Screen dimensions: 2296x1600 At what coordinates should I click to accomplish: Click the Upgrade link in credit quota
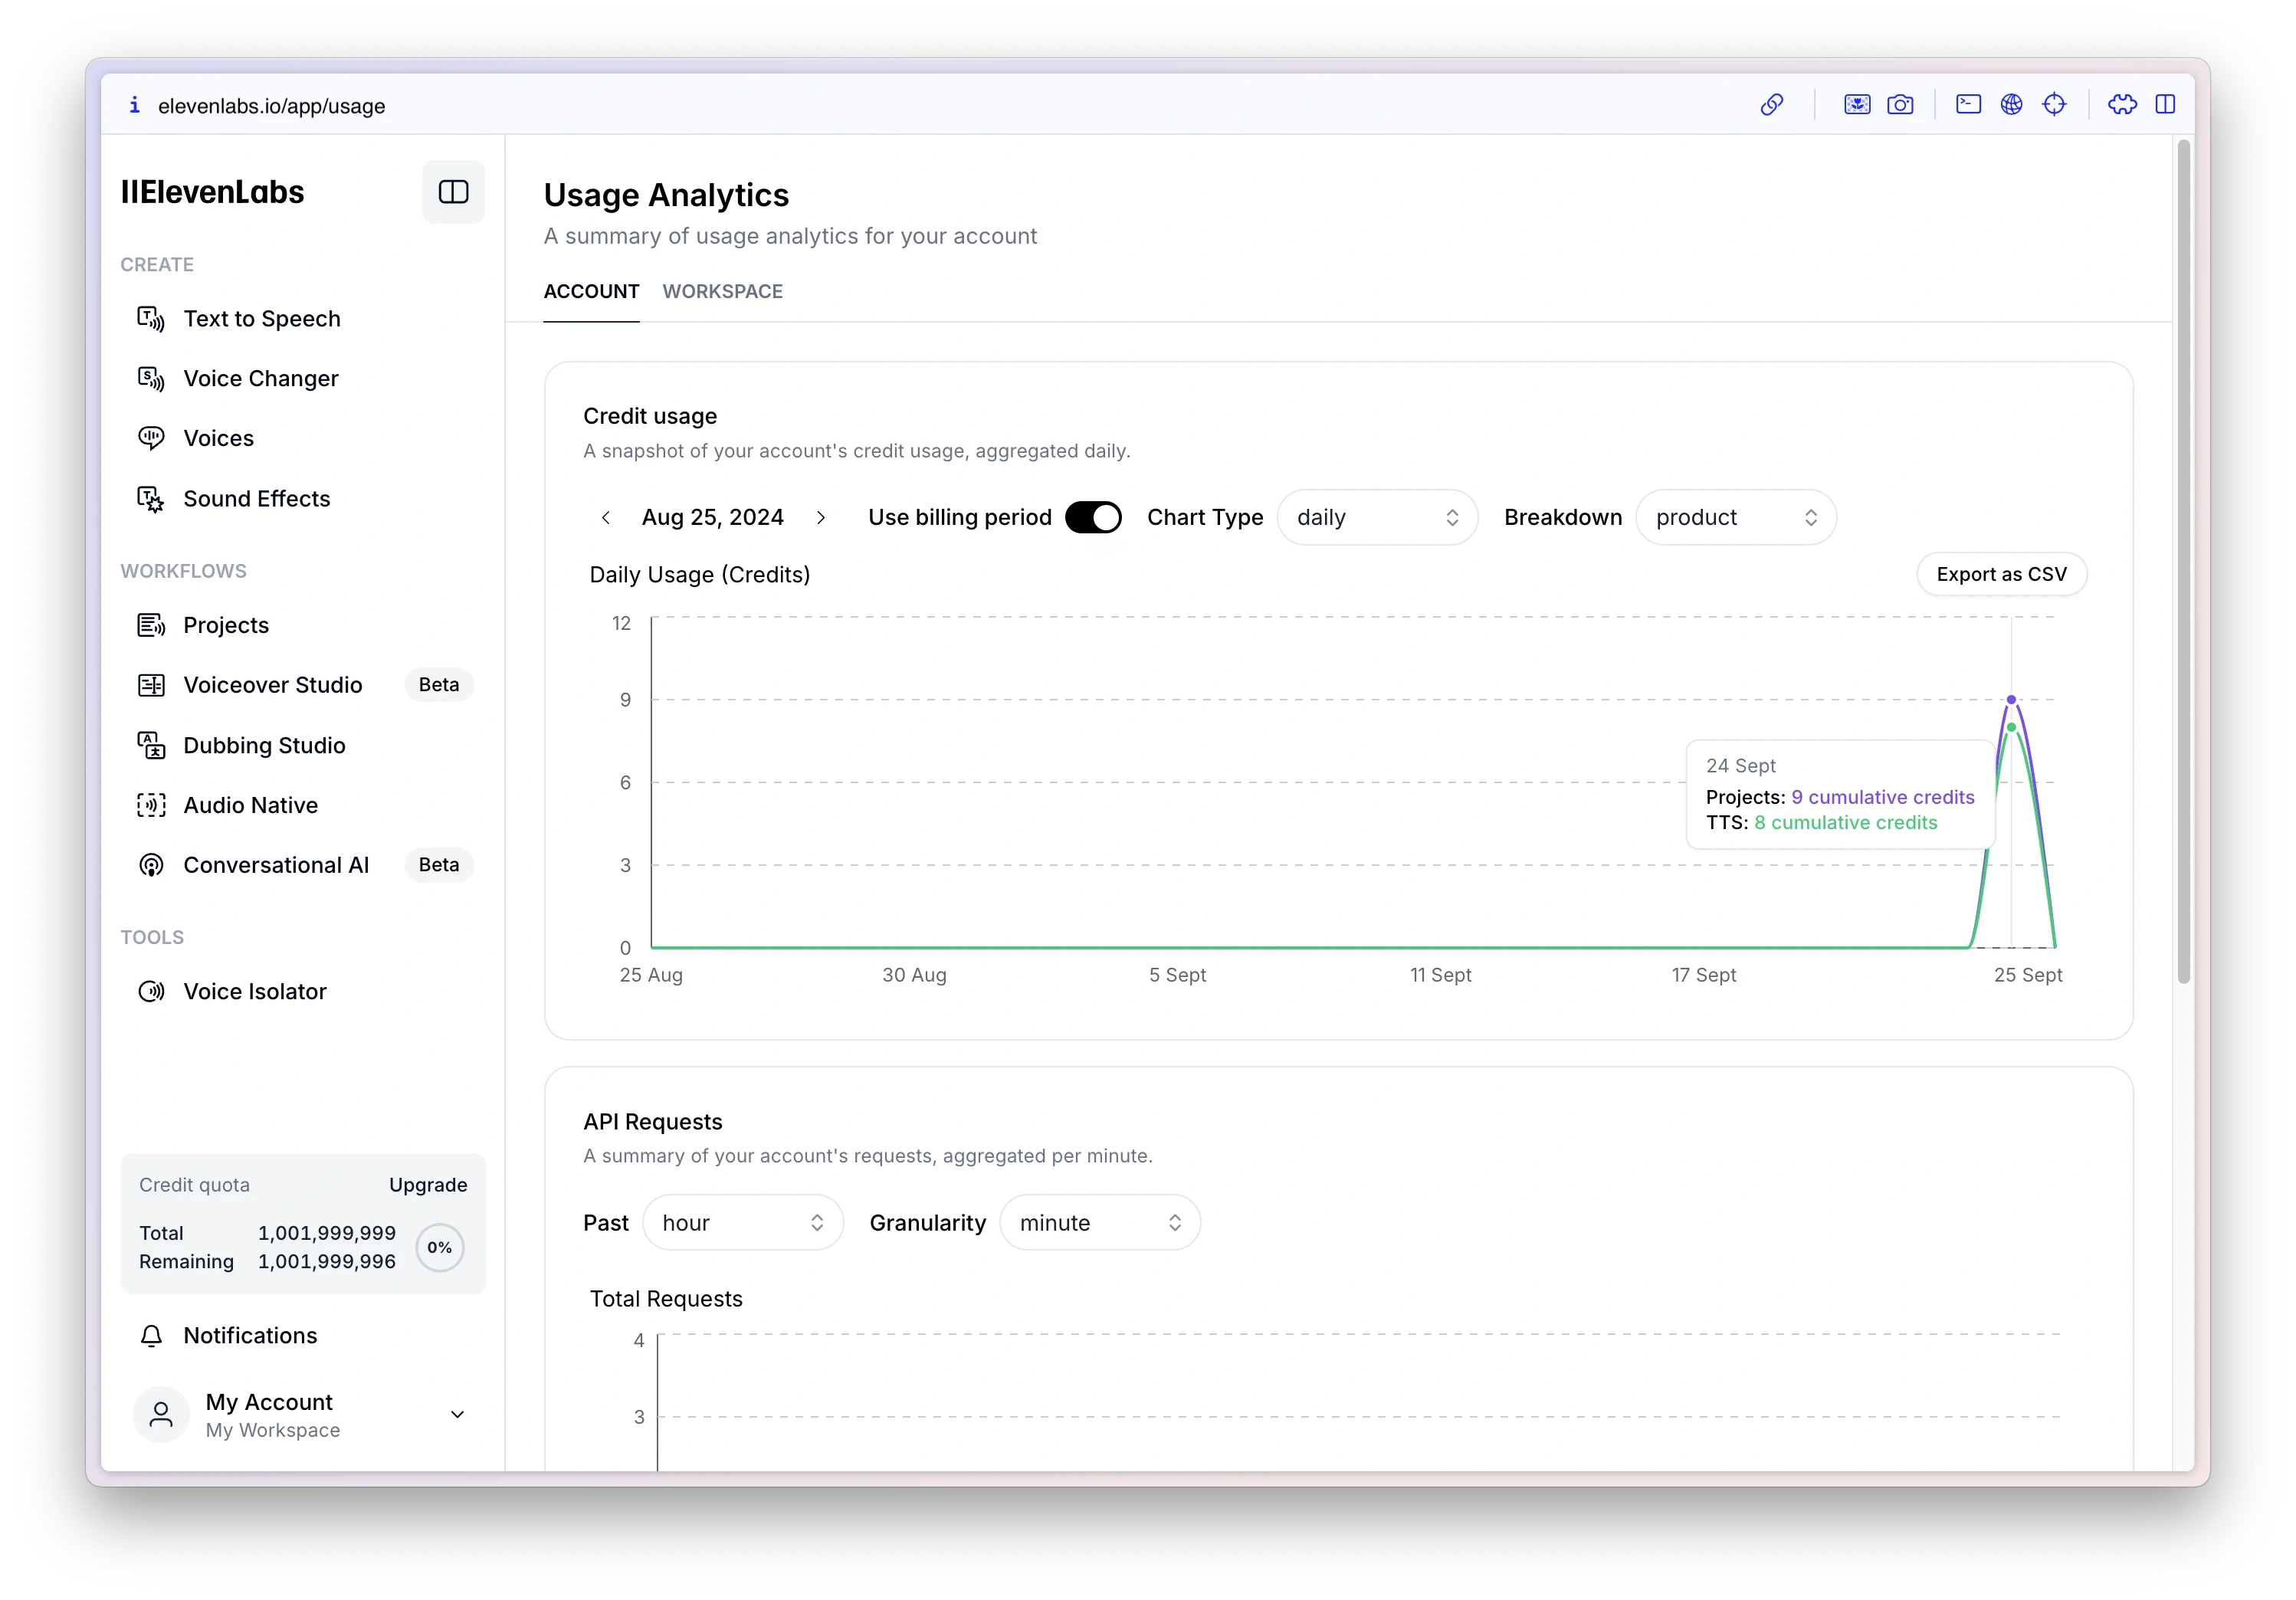tap(428, 1185)
